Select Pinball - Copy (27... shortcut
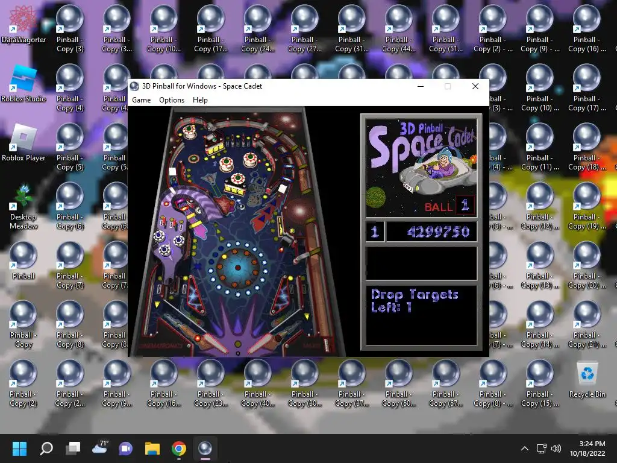617x463 pixels. pyautogui.click(x=304, y=29)
